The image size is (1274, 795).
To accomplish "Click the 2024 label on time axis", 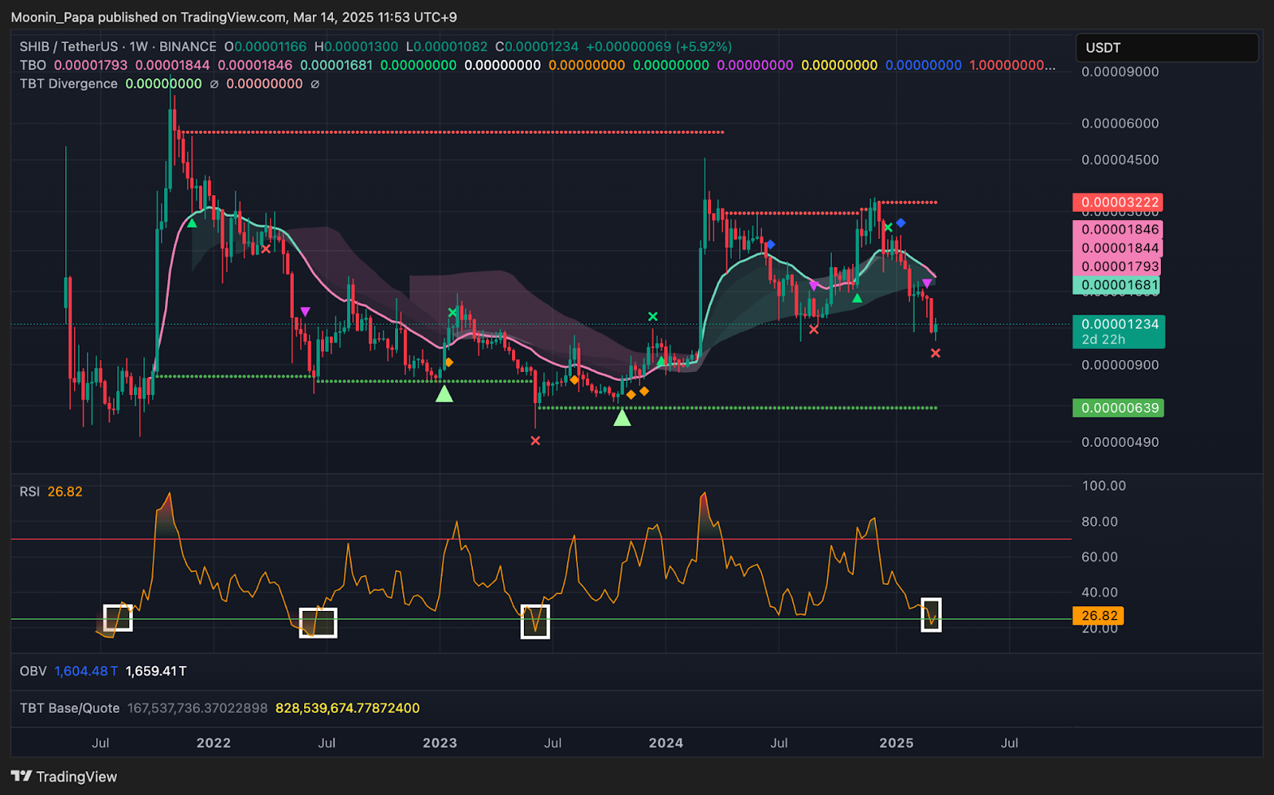I will coord(666,742).
